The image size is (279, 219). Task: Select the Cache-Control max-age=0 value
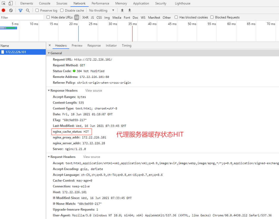click(84, 181)
